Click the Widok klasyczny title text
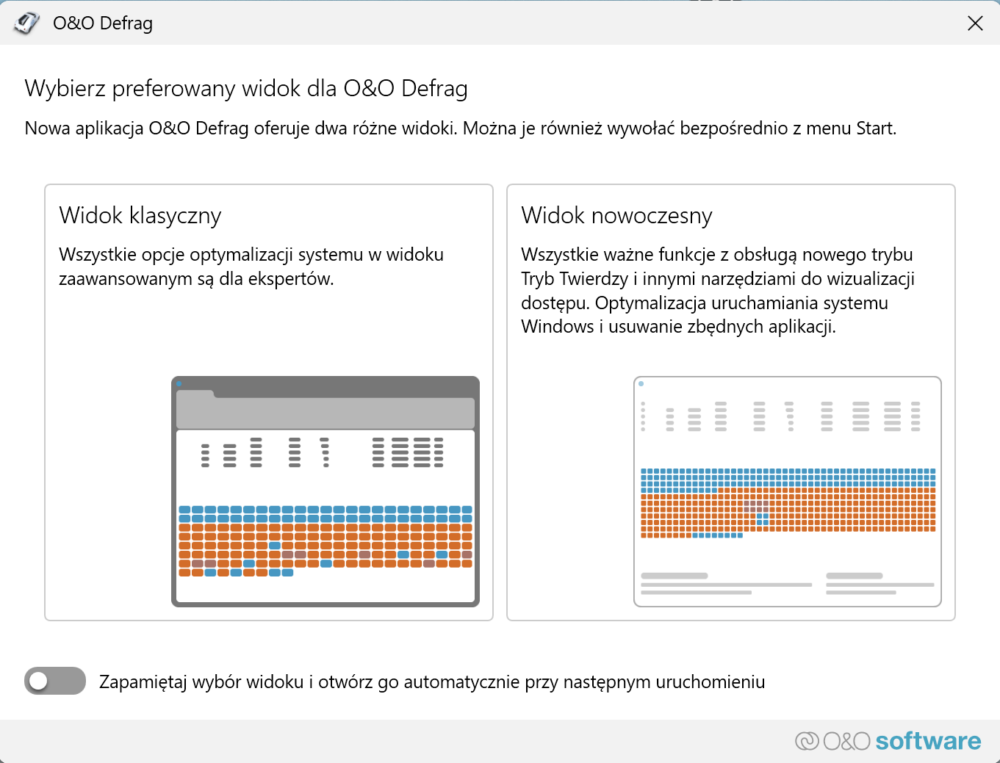This screenshot has height=763, width=1000. pos(140,215)
